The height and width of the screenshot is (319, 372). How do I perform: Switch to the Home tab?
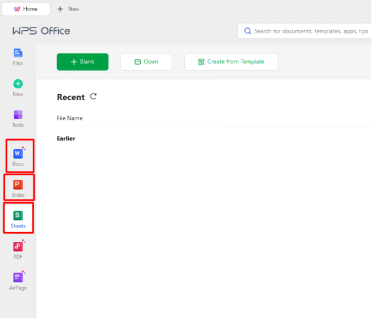coord(26,9)
